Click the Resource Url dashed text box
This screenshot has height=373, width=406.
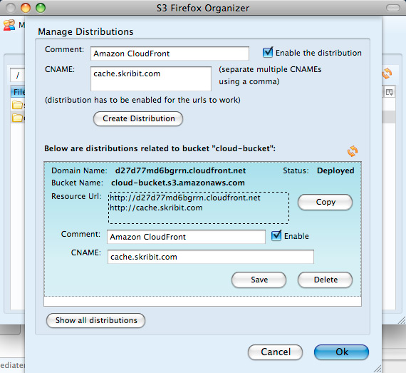[x=199, y=208]
